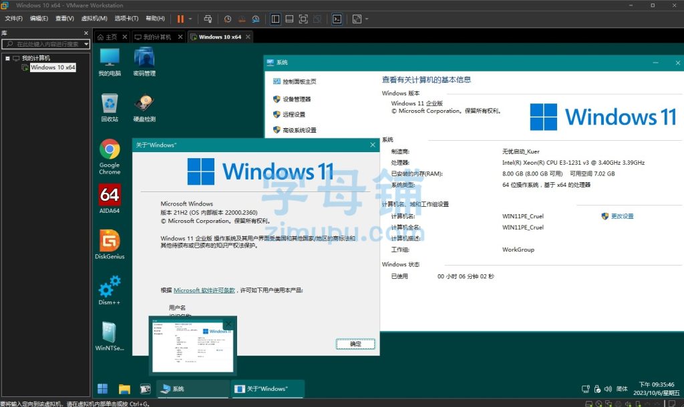Open the 编辑(E) menu
This screenshot has width=684, height=407.
pos(39,18)
